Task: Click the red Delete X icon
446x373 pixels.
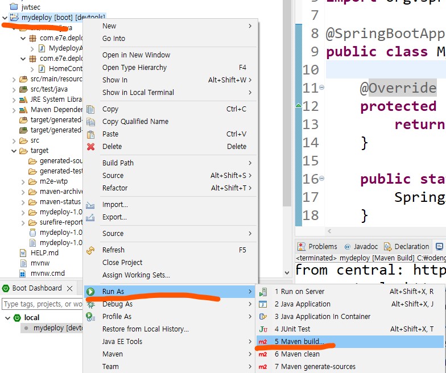Action: pos(90,147)
